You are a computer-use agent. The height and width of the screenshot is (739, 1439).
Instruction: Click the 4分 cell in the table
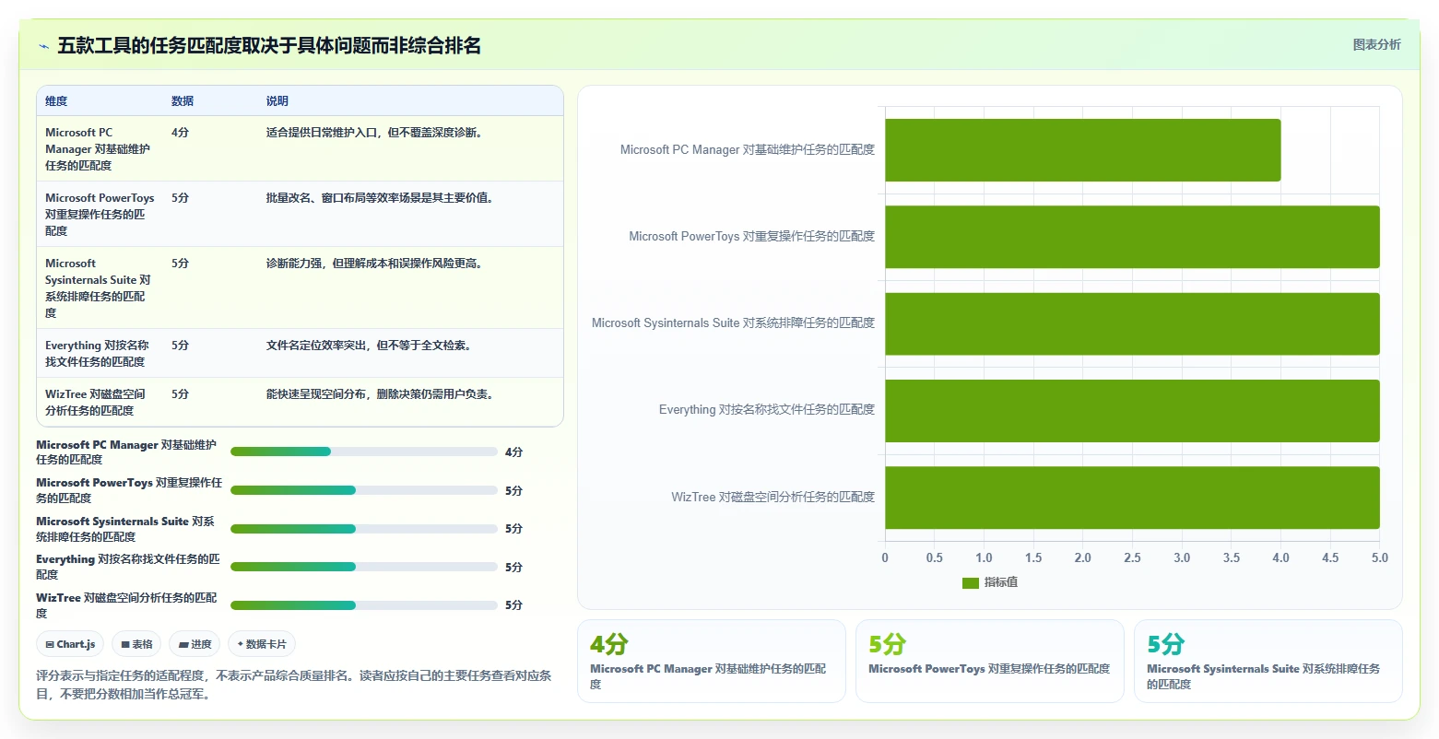(180, 133)
